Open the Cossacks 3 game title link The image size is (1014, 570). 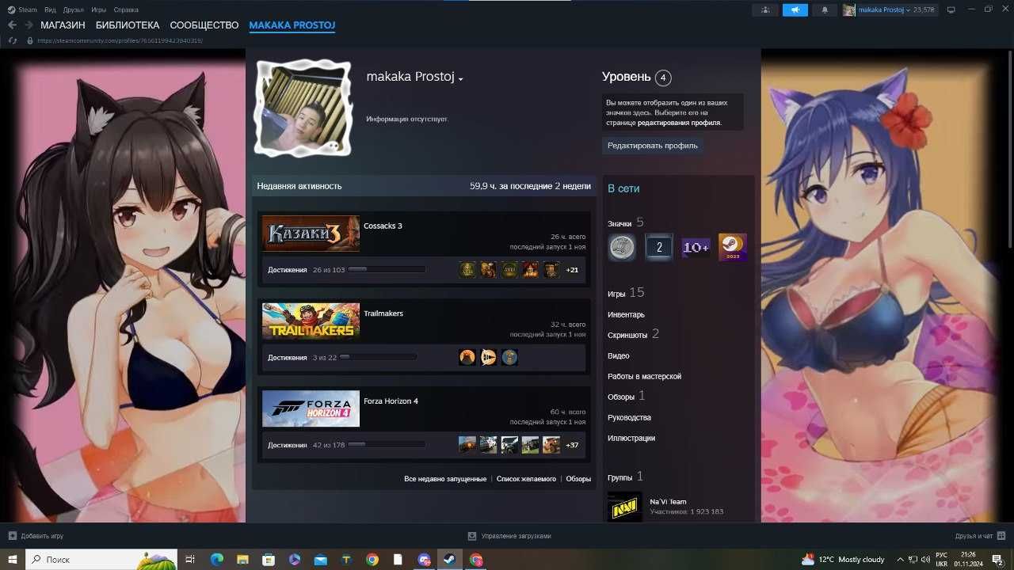coord(383,226)
